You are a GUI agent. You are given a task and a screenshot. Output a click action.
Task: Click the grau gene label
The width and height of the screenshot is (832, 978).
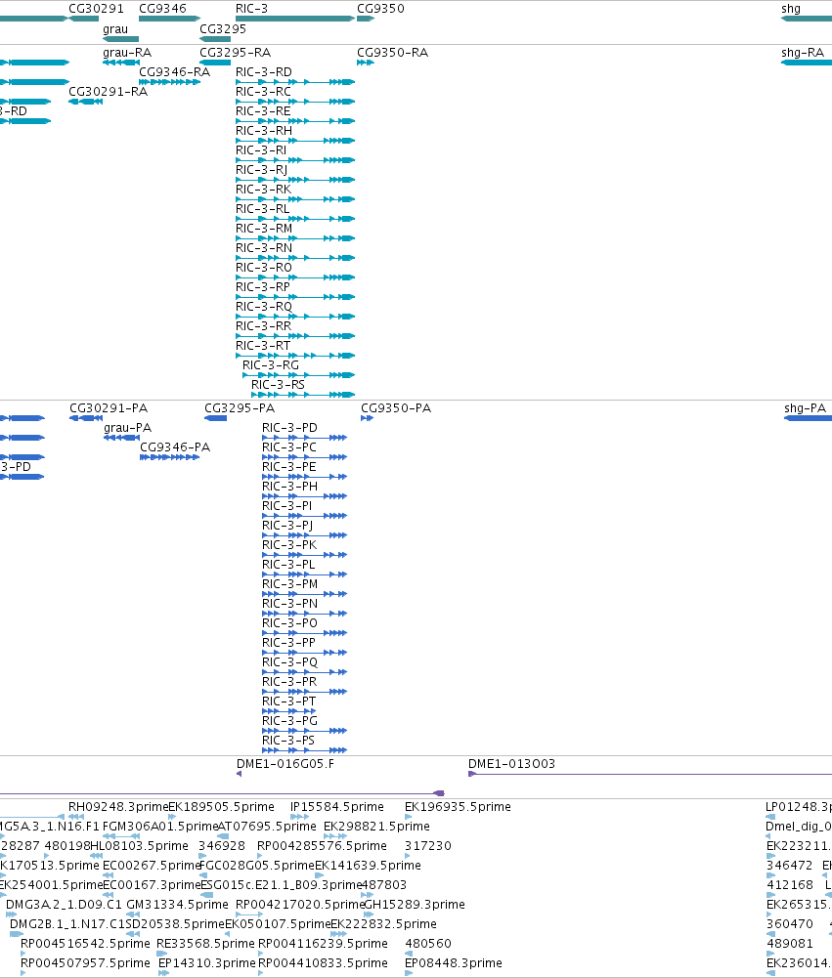point(115,29)
